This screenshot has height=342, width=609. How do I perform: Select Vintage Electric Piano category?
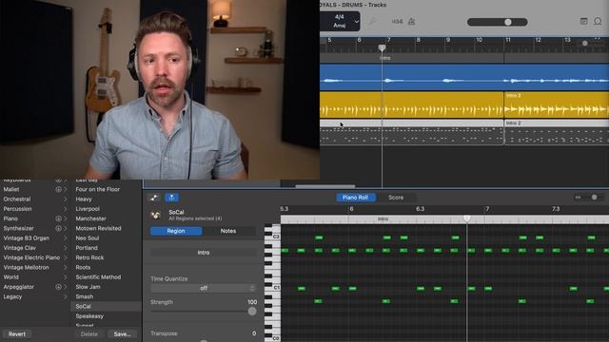click(31, 257)
